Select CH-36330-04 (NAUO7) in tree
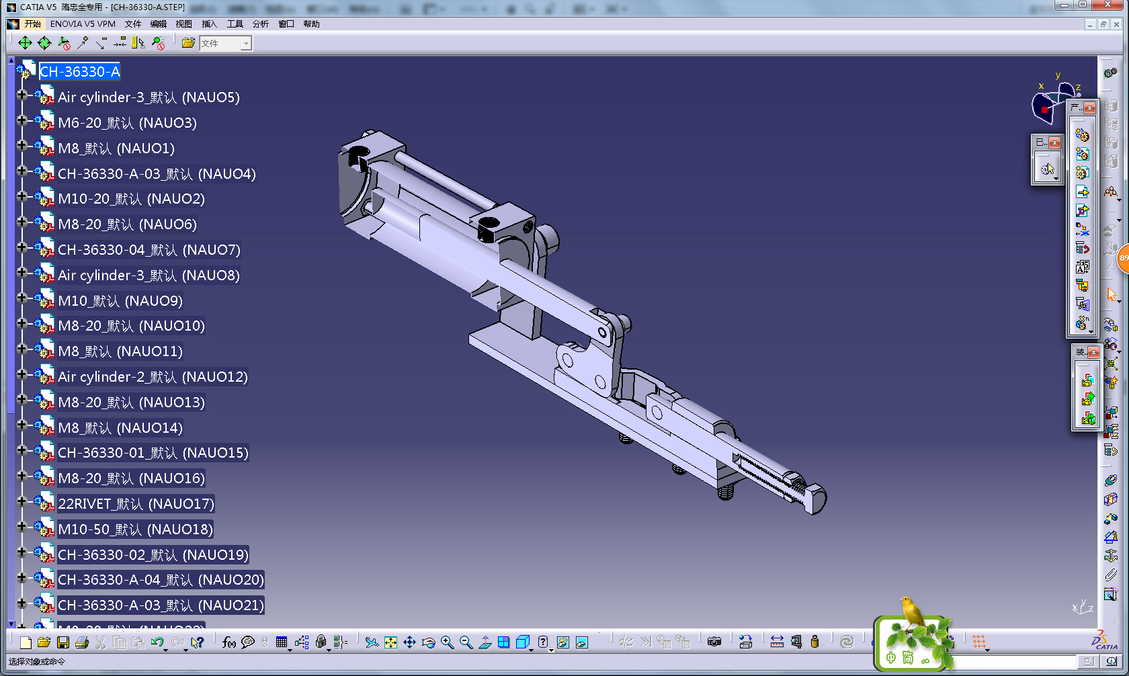This screenshot has width=1129, height=676. 149,250
